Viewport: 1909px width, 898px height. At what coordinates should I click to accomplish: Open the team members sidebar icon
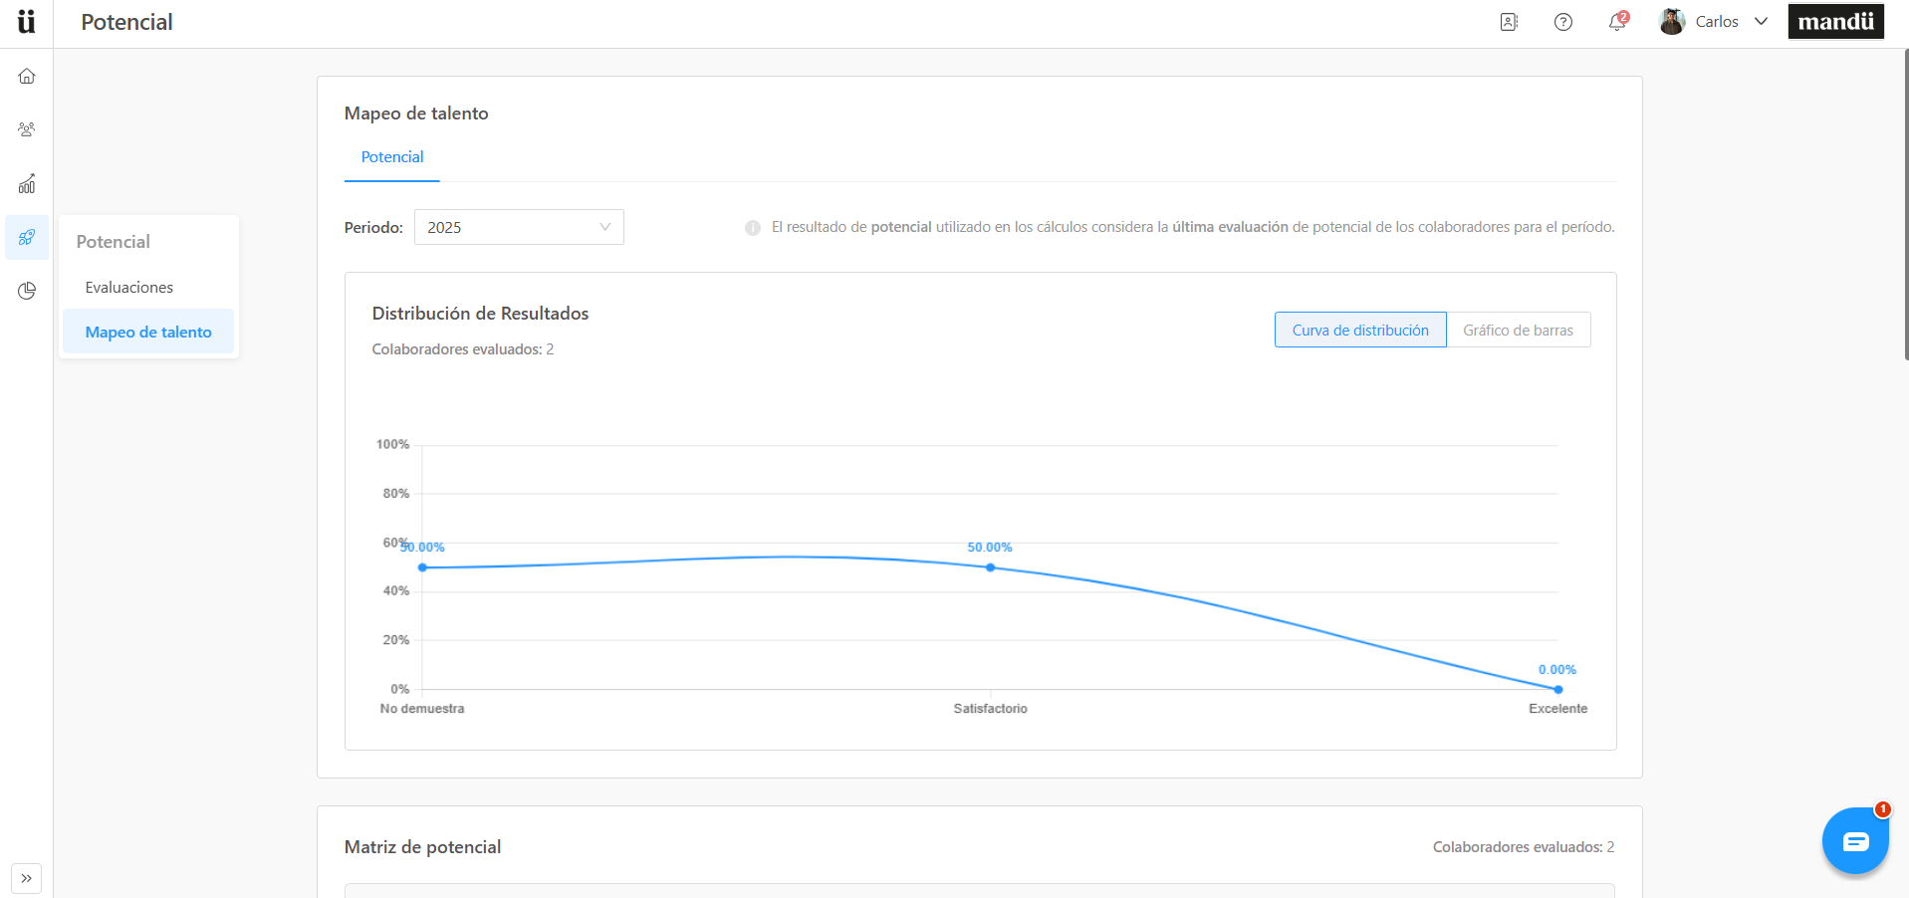pyautogui.click(x=27, y=129)
